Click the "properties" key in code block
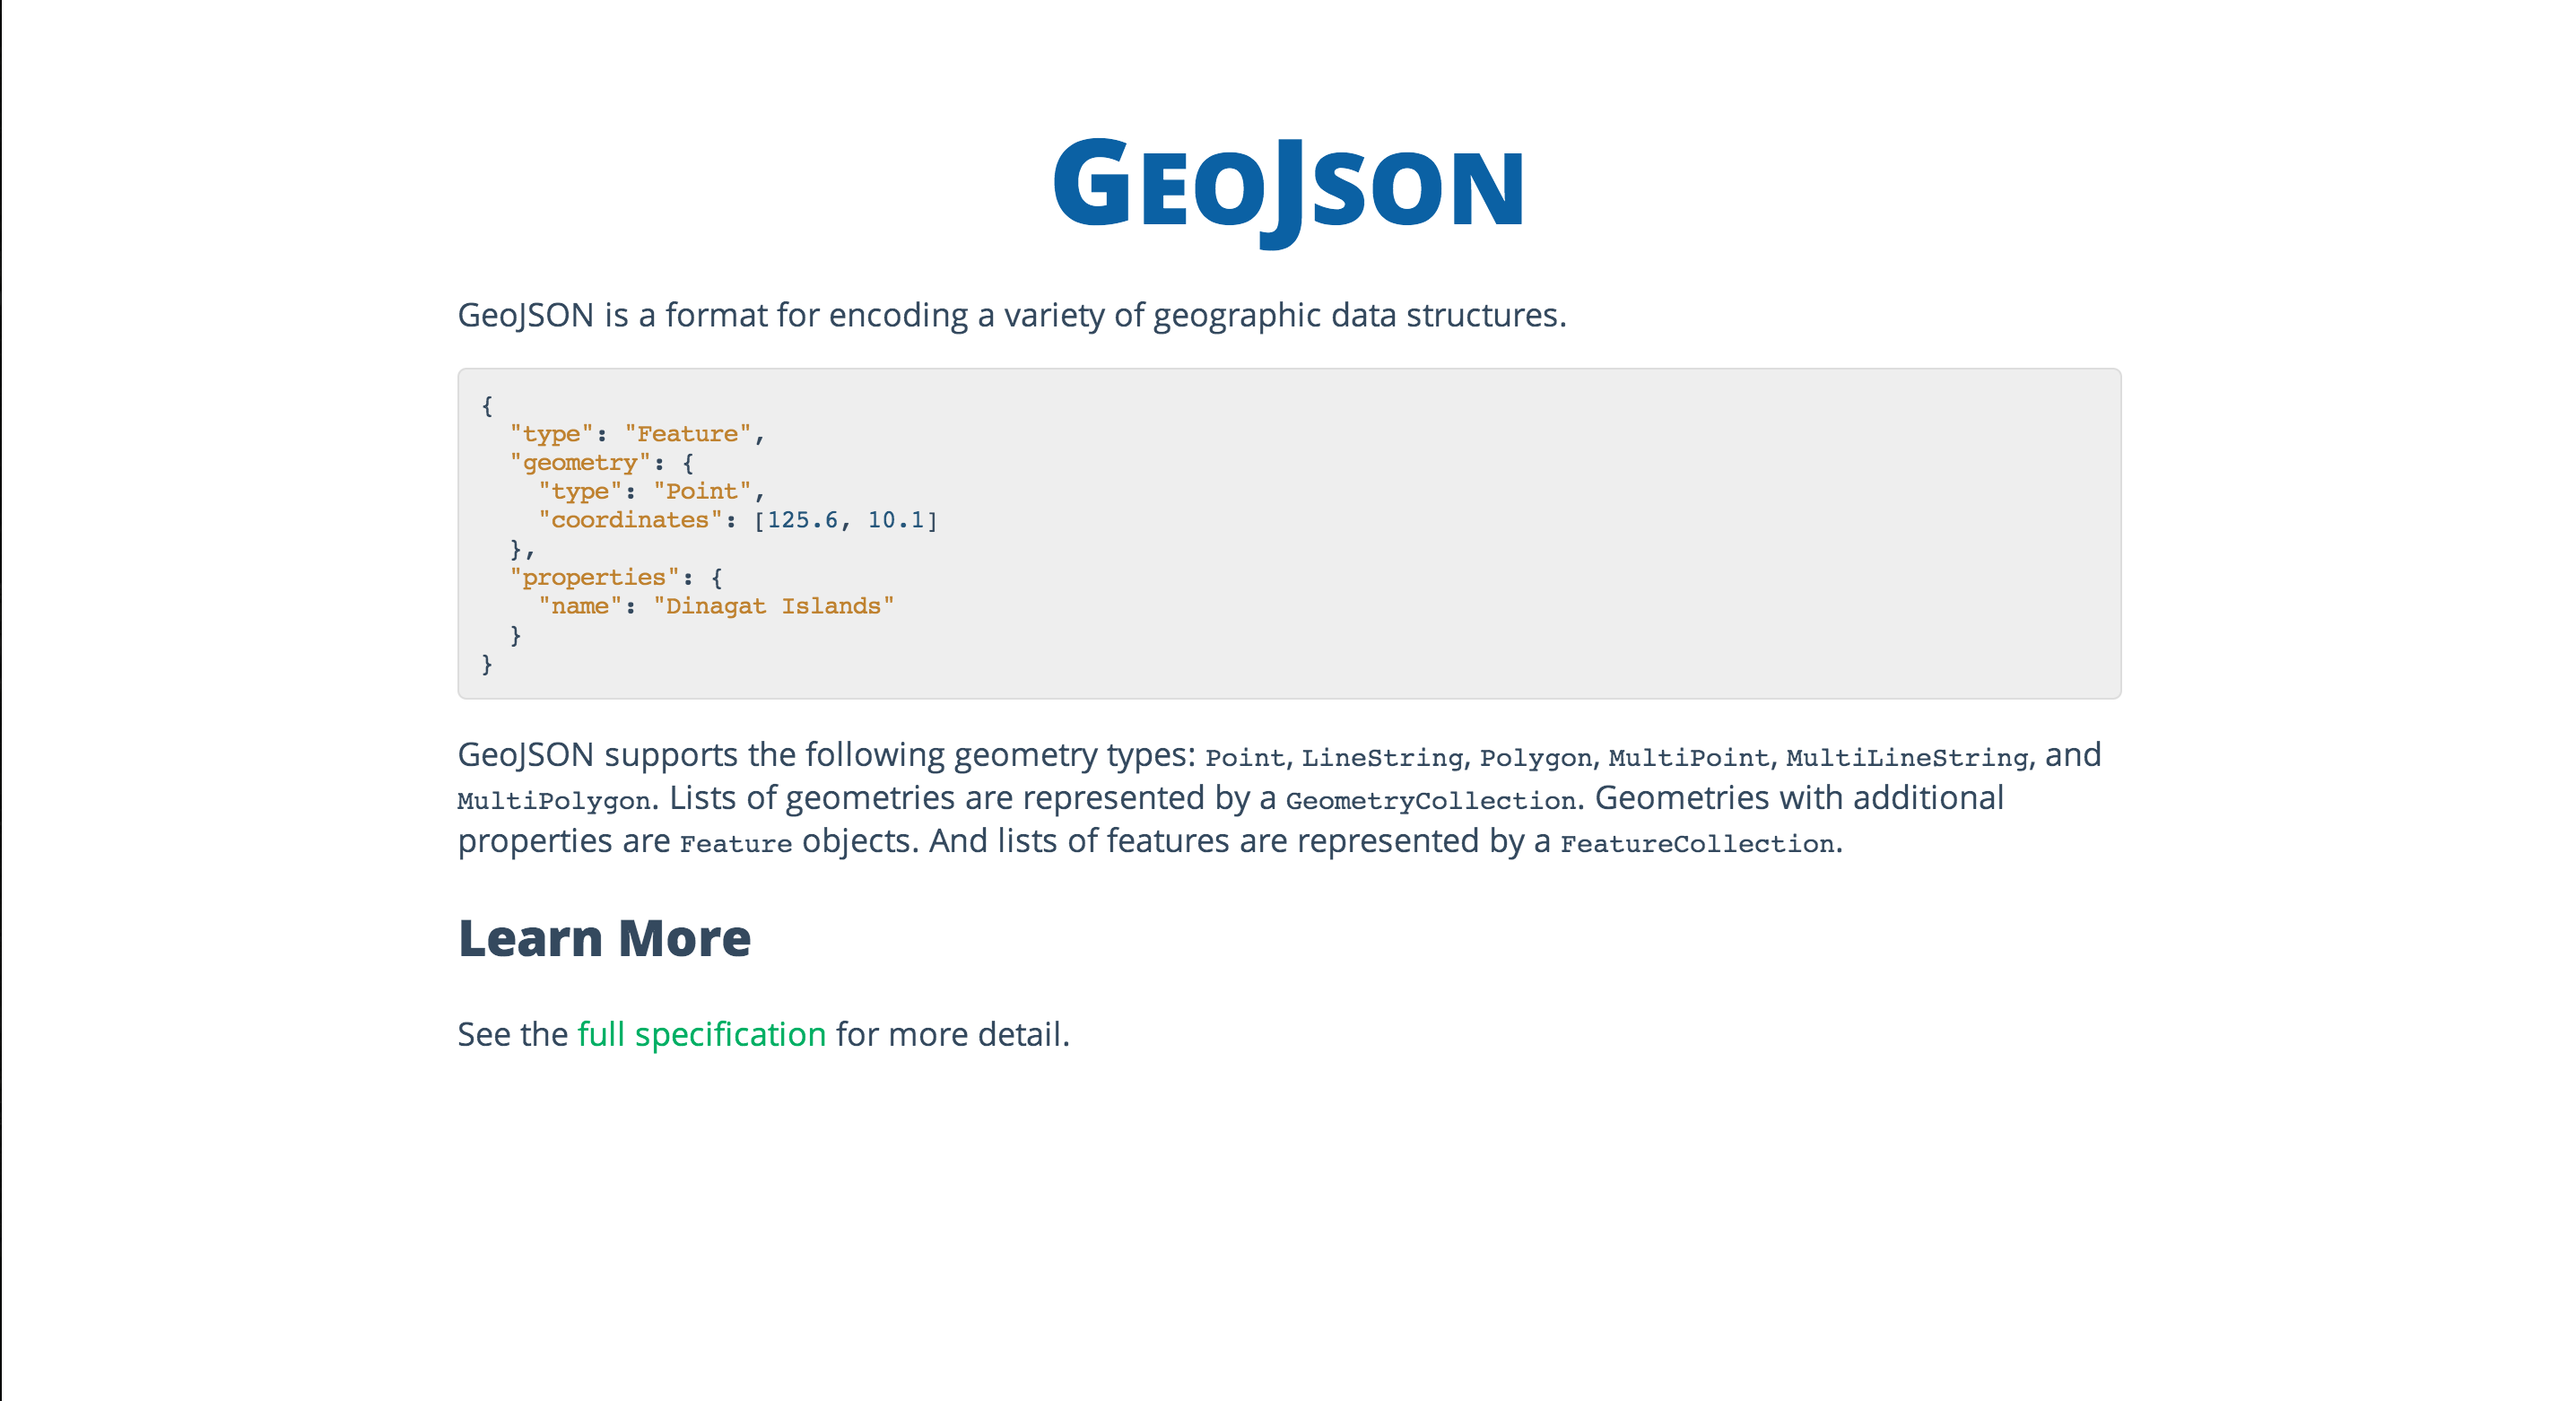Screen dimensions: 2576x1401 594,577
